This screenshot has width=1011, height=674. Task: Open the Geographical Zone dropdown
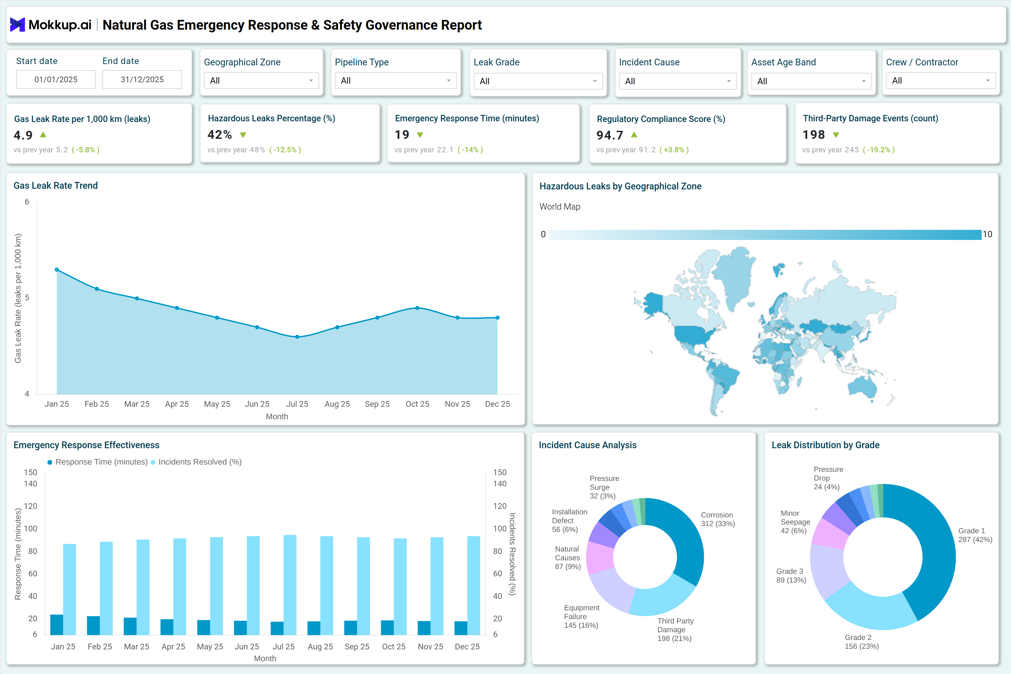pyautogui.click(x=262, y=81)
